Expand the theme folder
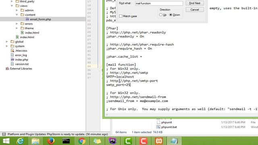258x145 pixels. click(x=17, y=28)
